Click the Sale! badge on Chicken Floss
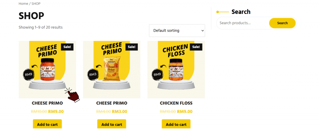Screen dimensions: 319x134 (196, 47)
